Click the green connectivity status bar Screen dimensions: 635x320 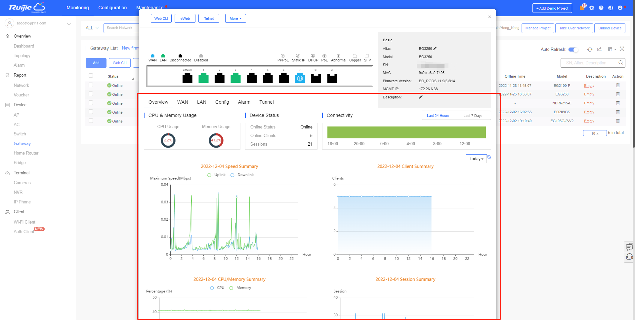(x=406, y=132)
